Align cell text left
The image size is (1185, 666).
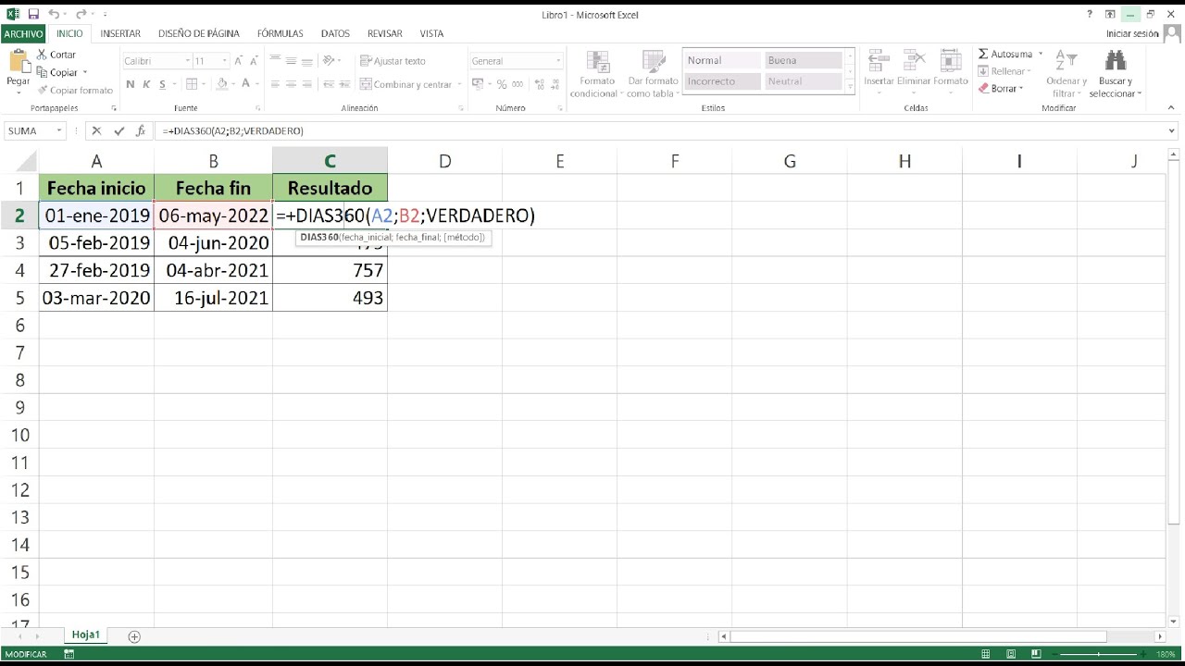pyautogui.click(x=276, y=84)
